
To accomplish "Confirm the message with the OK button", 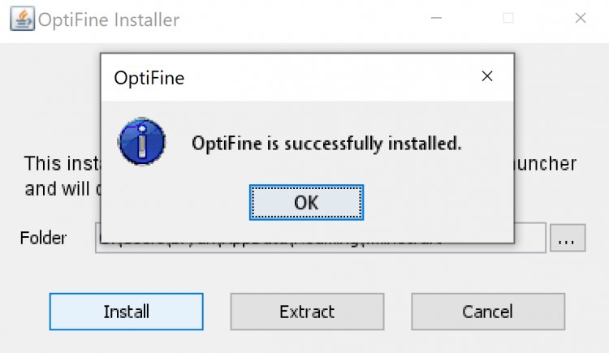I will 306,202.
